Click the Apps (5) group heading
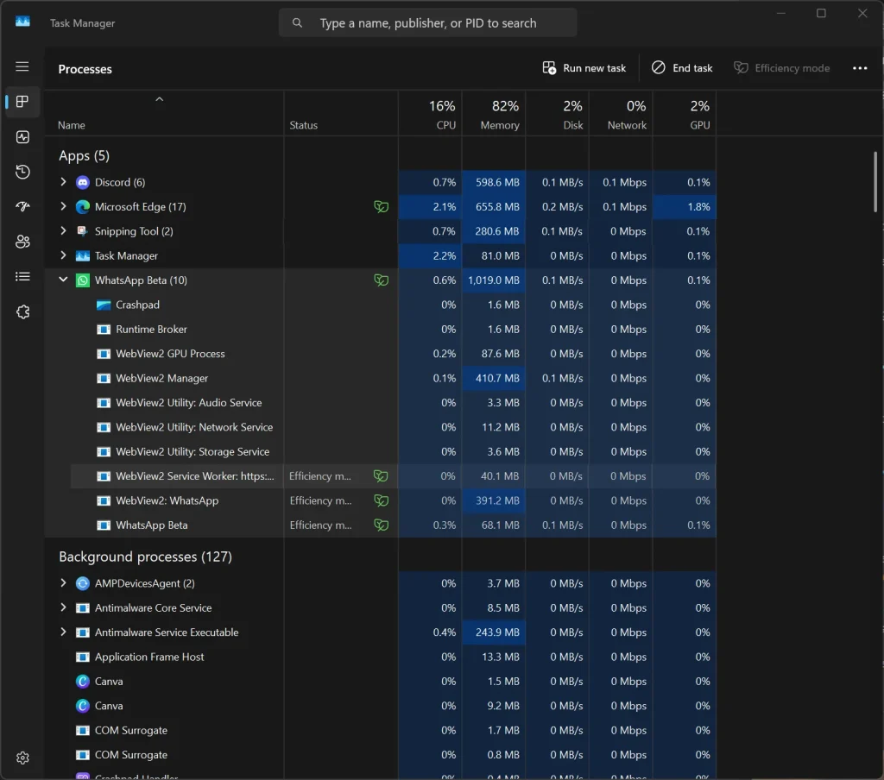884x780 pixels. tap(84, 156)
